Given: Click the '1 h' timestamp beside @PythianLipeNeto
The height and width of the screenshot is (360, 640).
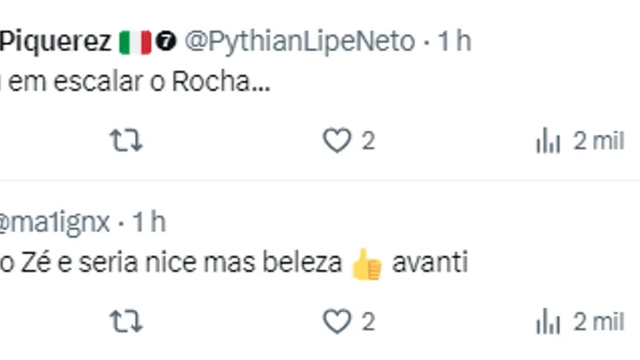Looking at the screenshot, I should [453, 41].
